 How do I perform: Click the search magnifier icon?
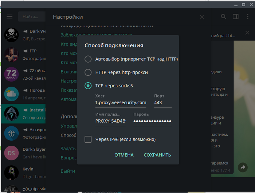coord(224,17)
